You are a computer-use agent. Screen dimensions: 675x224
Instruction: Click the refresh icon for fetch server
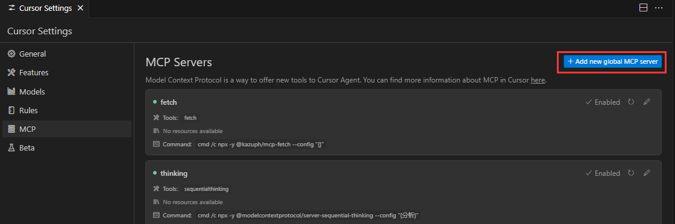click(630, 102)
